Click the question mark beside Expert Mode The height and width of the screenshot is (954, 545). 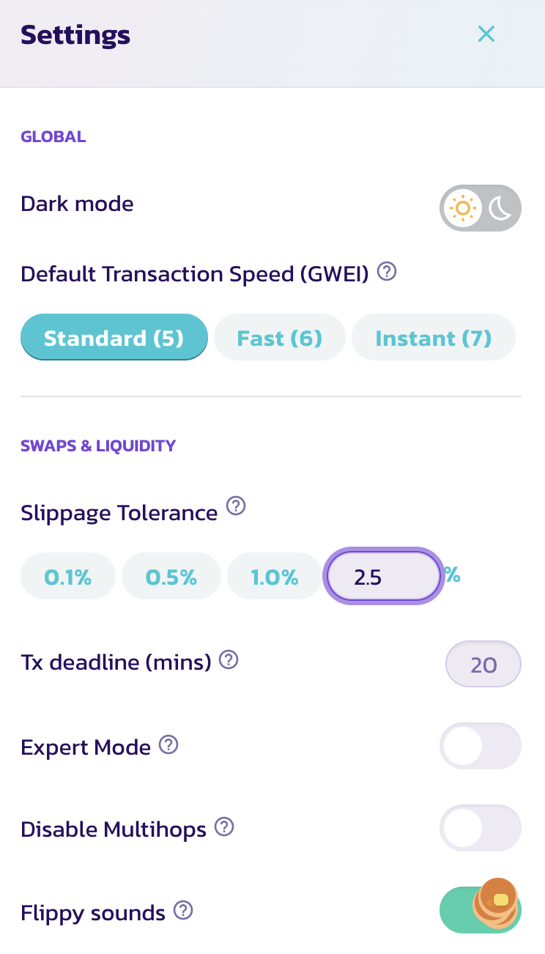[168, 745]
